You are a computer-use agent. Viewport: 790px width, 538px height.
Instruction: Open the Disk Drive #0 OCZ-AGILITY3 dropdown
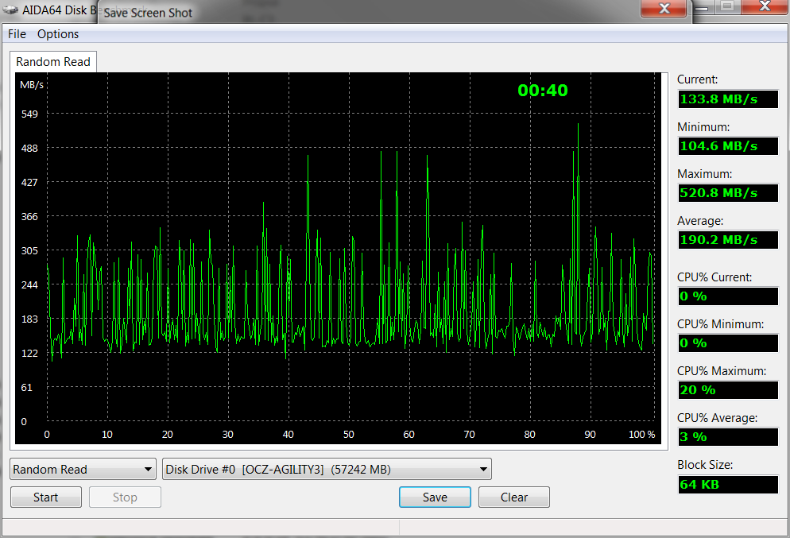[327, 470]
